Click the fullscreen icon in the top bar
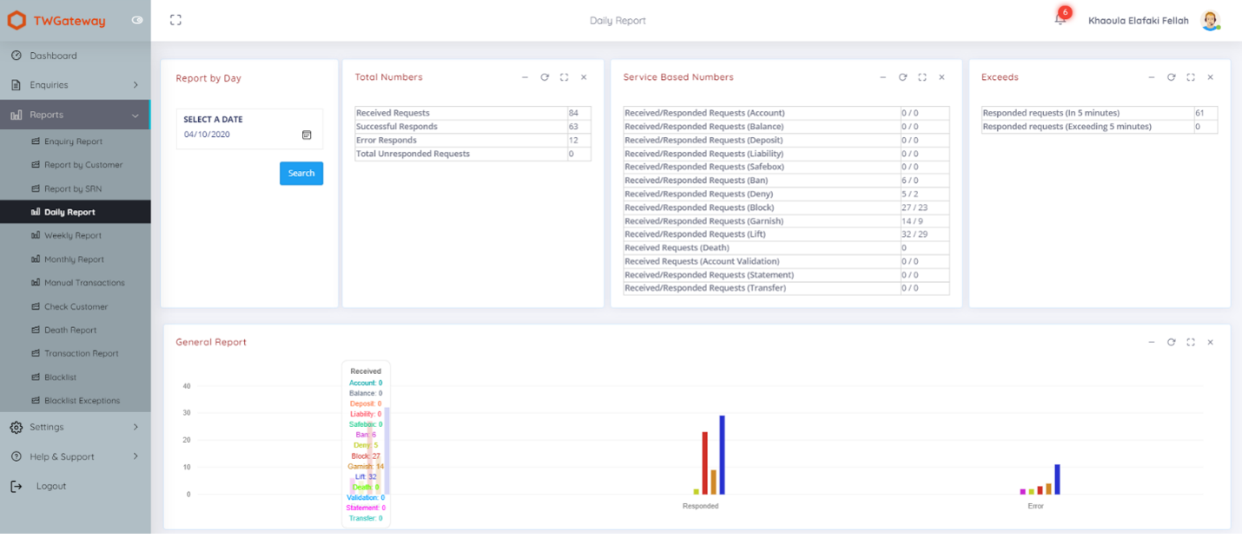This screenshot has width=1242, height=538. coord(175,18)
